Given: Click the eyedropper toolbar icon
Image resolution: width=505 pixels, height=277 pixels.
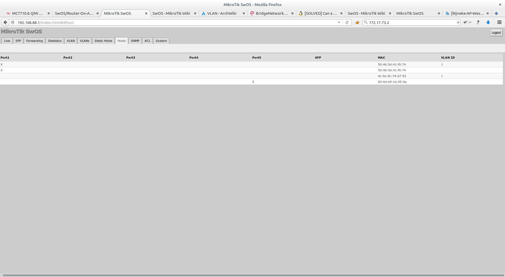Looking at the screenshot, I should click(478, 22).
